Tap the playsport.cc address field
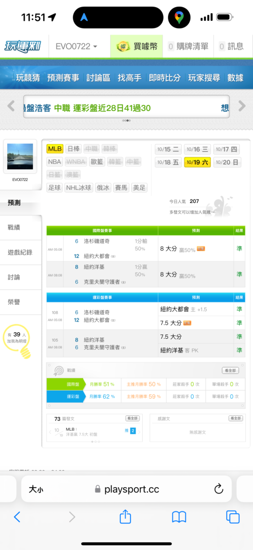This screenshot has width=253, height=550. click(x=126, y=490)
